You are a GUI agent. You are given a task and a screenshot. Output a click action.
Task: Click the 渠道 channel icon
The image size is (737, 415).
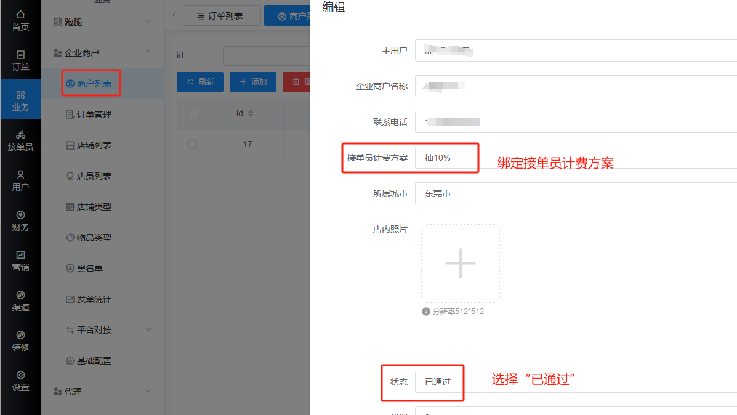20,295
